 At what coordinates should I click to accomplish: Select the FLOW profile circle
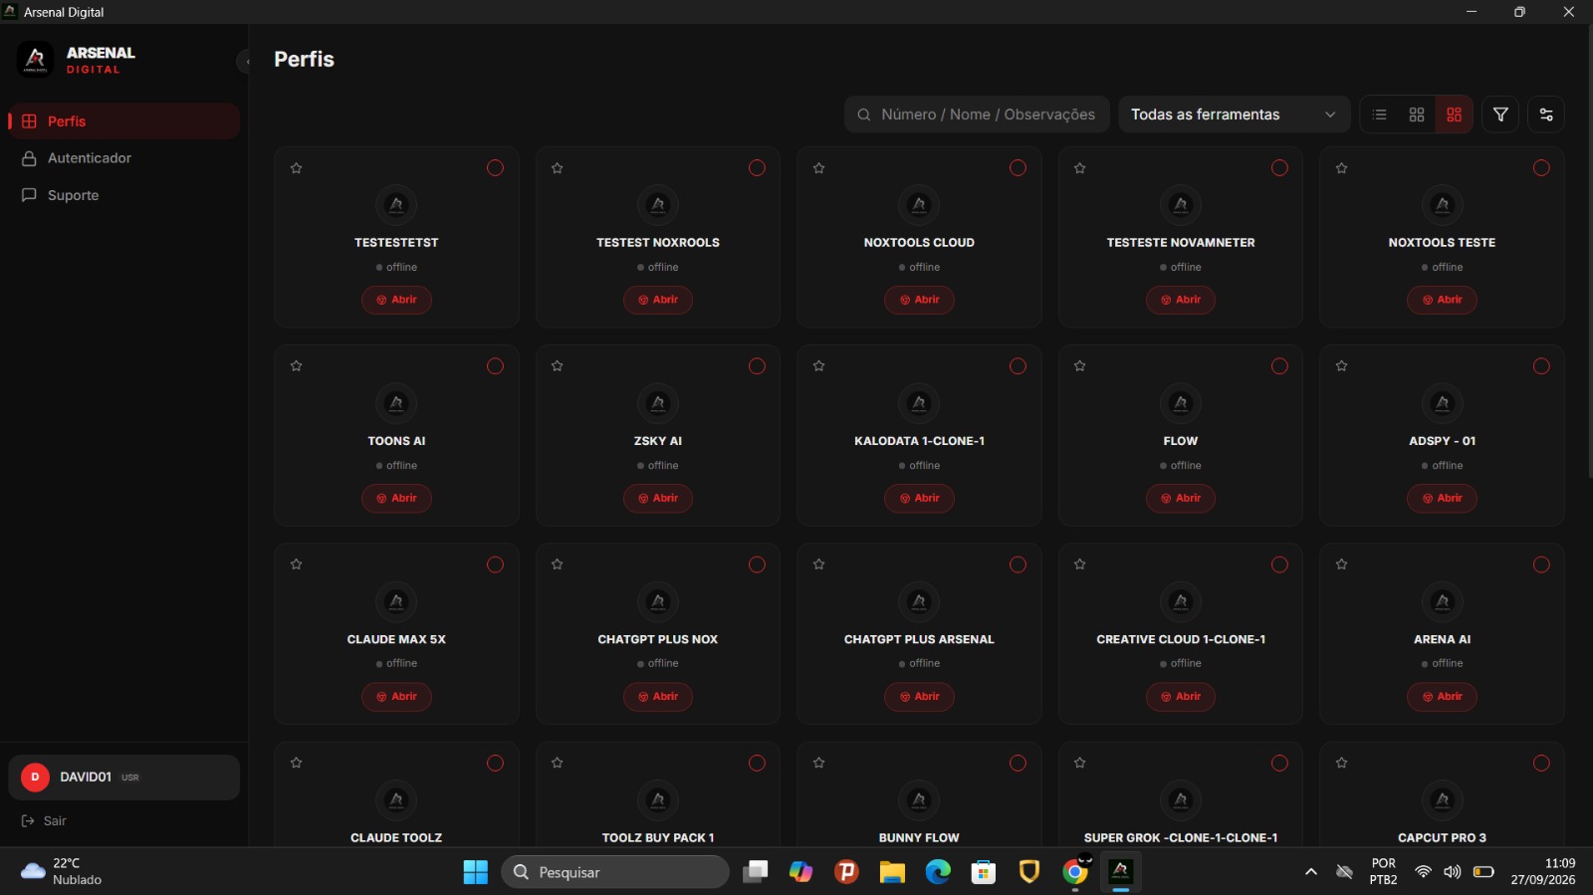tap(1279, 366)
